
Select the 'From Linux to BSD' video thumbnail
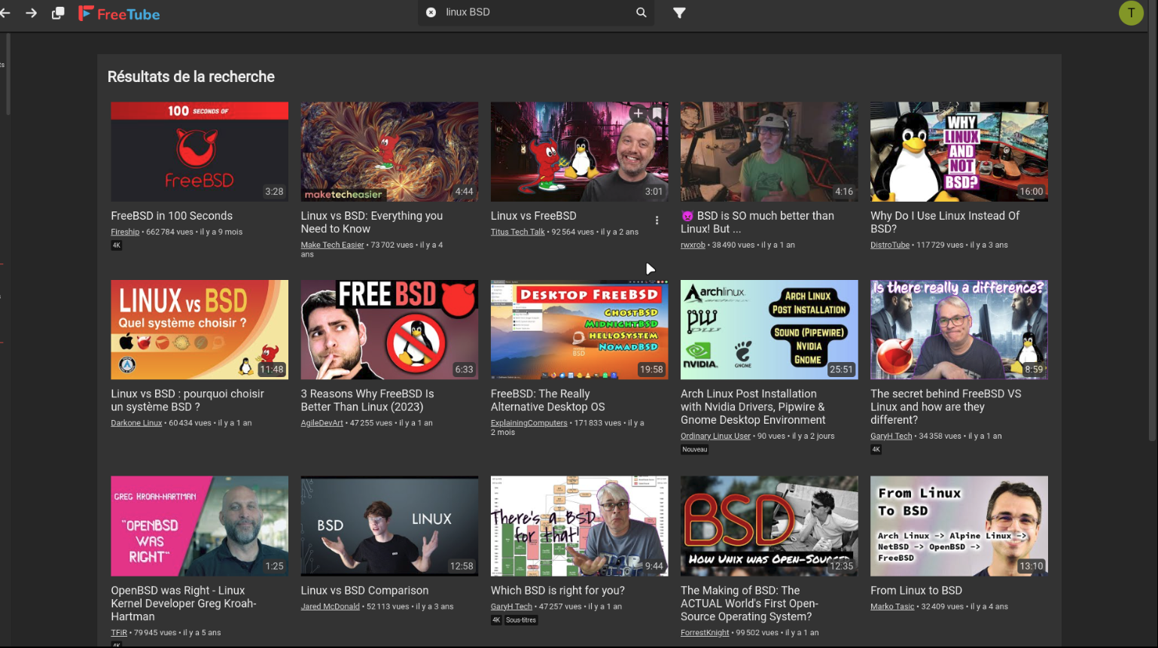(958, 525)
